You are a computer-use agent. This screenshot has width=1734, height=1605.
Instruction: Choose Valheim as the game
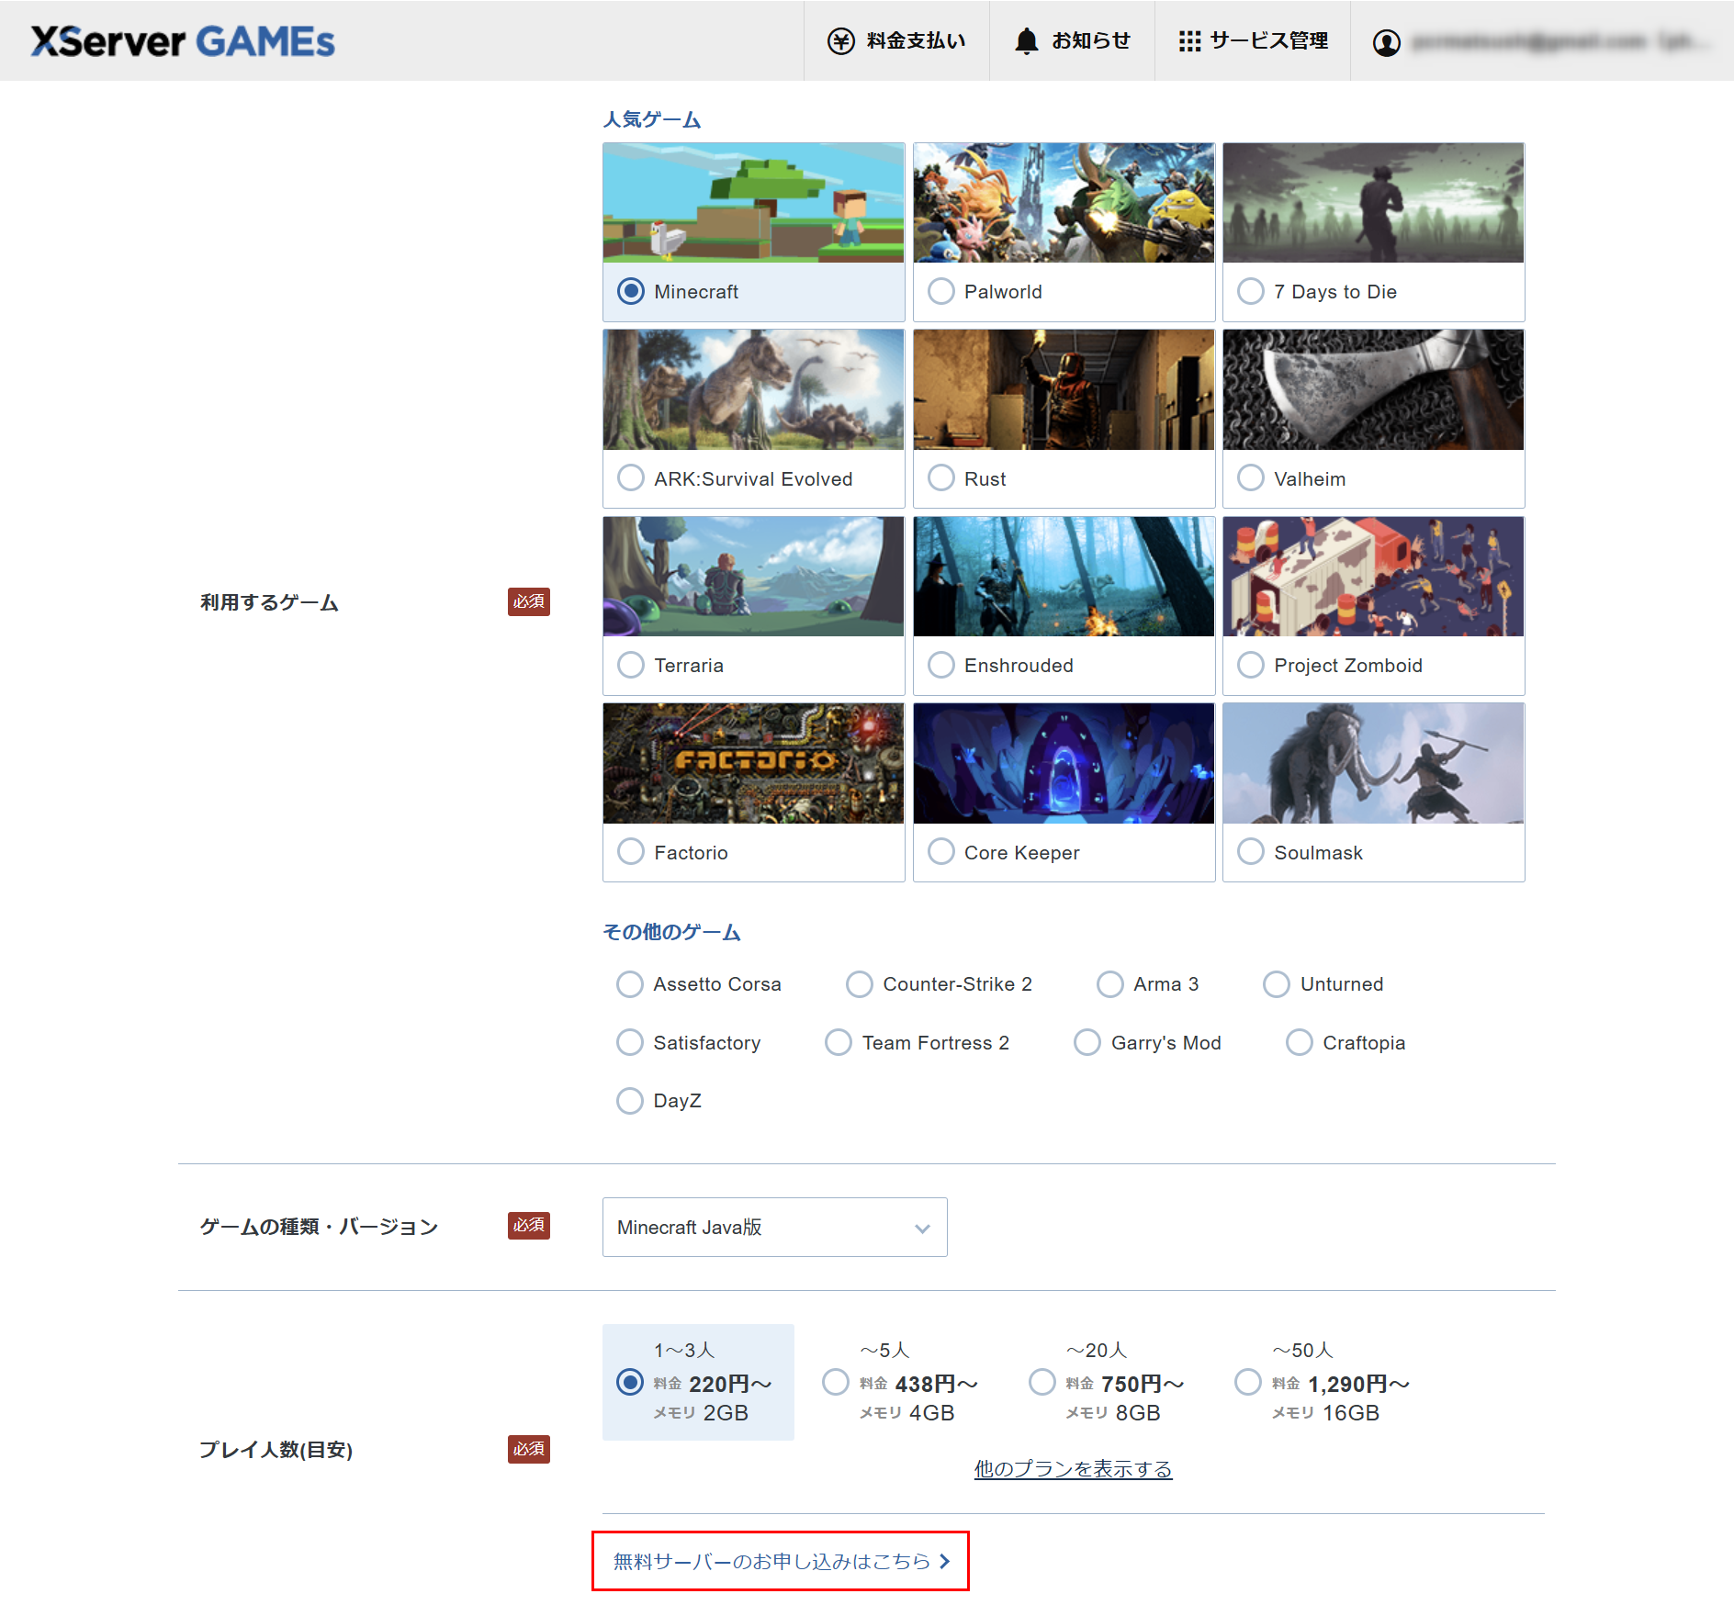click(1251, 478)
